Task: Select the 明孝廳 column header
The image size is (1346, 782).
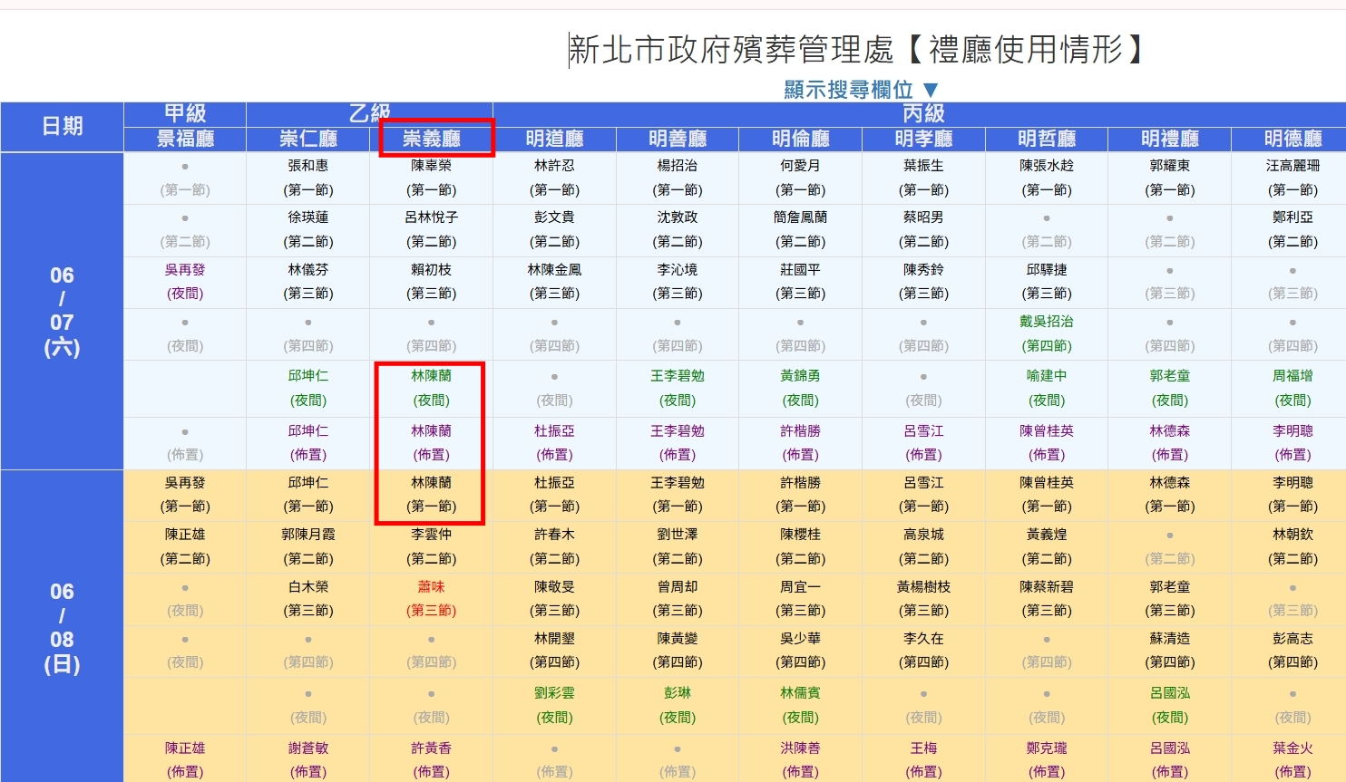Action: [924, 139]
